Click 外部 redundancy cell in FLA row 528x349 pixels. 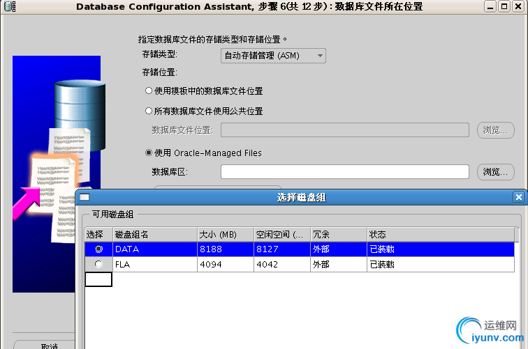pyautogui.click(x=339, y=264)
